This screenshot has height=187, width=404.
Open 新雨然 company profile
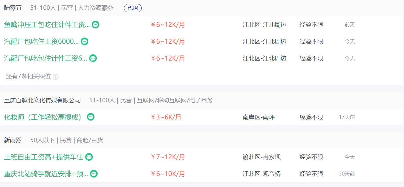(13, 140)
